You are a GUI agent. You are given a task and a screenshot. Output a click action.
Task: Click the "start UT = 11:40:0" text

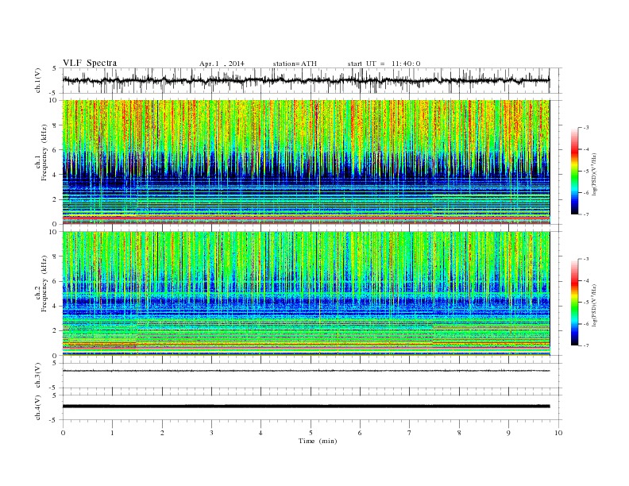click(x=384, y=64)
